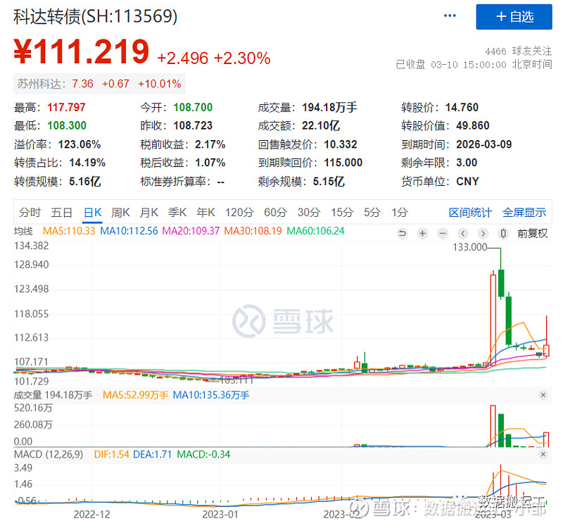Click the 成交额 value 22.10亿
The height and width of the screenshot is (526, 563).
(x=321, y=125)
